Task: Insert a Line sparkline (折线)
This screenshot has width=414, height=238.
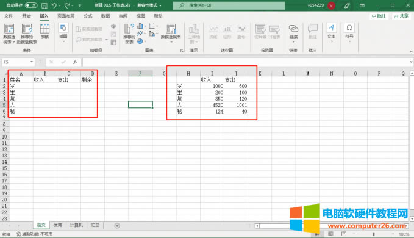Action: (x=213, y=32)
